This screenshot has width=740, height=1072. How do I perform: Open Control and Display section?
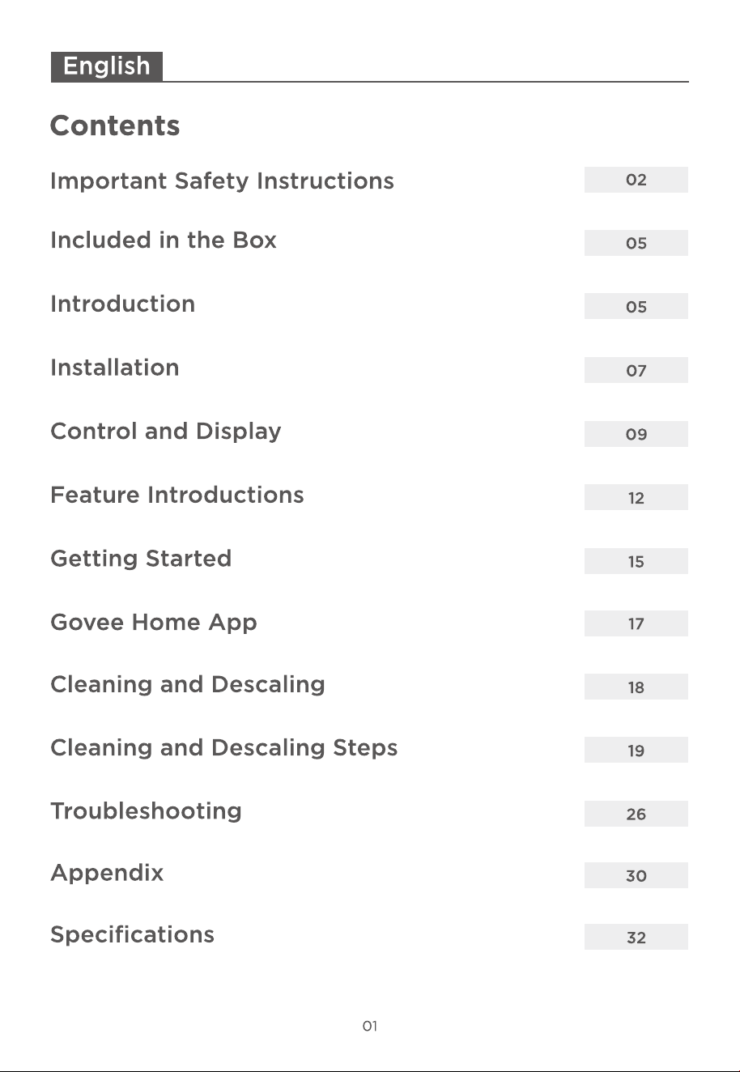point(166,432)
